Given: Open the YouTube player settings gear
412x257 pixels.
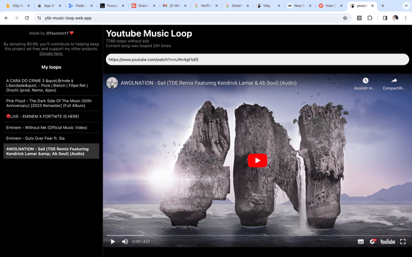Looking at the screenshot, I should (373, 242).
